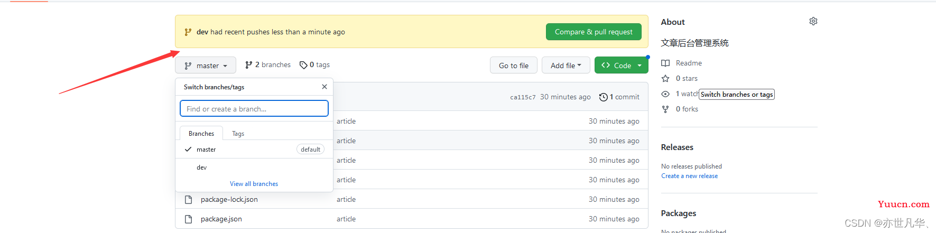Screen dimensions: 936x233
Task: Click the commit history clock icon
Action: coord(604,97)
